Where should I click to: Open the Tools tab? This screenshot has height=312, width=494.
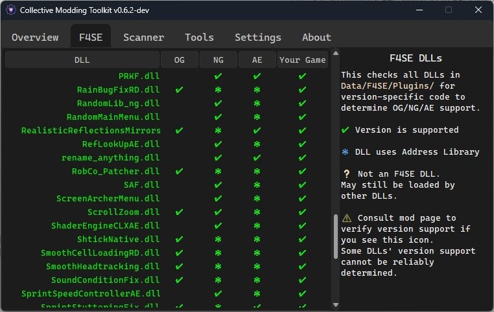click(199, 37)
